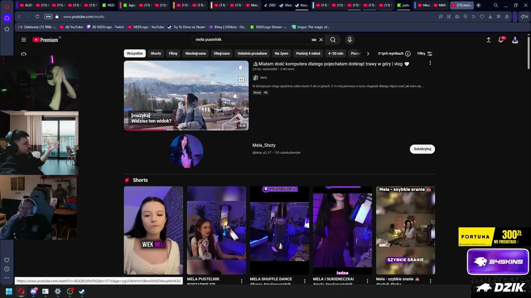Open YouTube notifications bell
Image resolution: width=531 pixels, height=298 pixels.
point(501,40)
